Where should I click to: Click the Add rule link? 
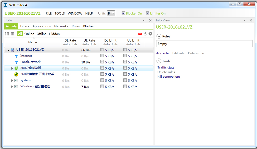162,53
